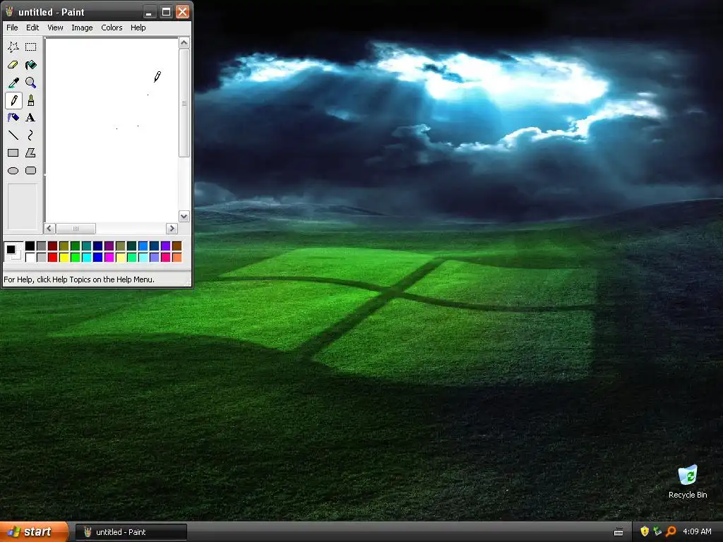The width and height of the screenshot is (723, 542).
Task: Click the vertical scrollbar up arrow
Action: click(x=184, y=43)
